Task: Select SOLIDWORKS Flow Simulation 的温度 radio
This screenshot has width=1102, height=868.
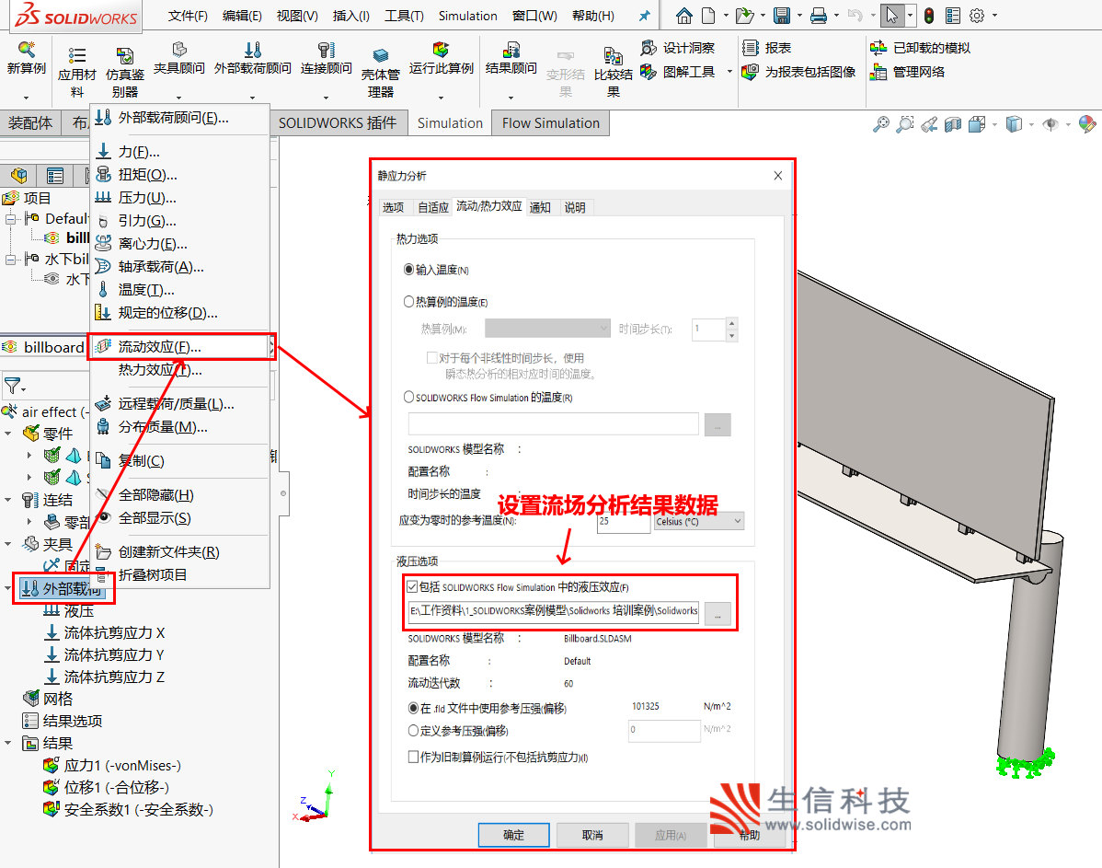Action: [409, 398]
